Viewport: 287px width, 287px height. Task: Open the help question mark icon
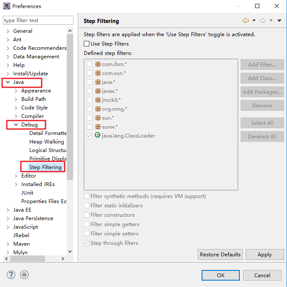[11, 275]
